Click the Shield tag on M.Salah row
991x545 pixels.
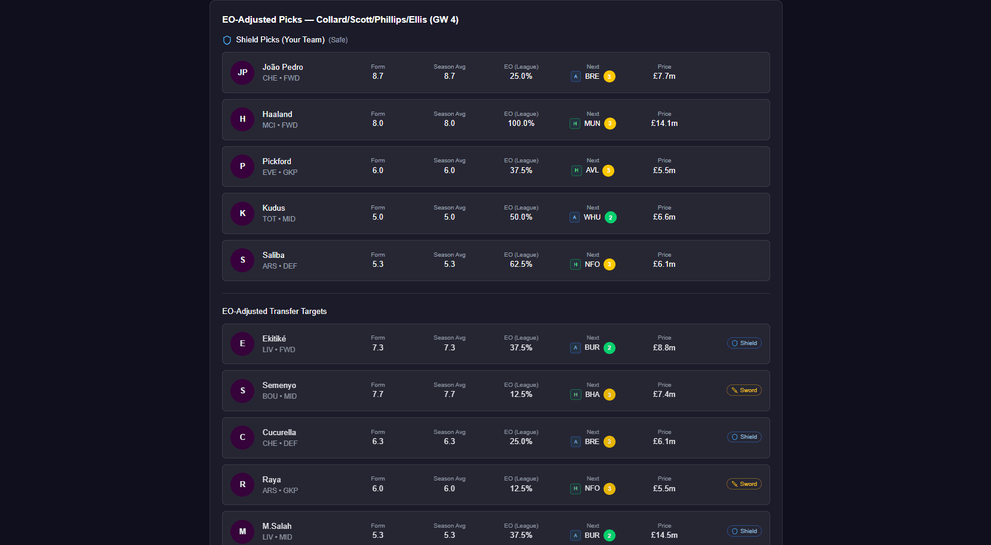(x=744, y=531)
